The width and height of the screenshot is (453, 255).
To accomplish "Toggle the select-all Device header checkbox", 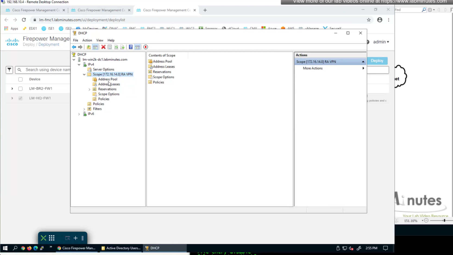I will click(20, 79).
